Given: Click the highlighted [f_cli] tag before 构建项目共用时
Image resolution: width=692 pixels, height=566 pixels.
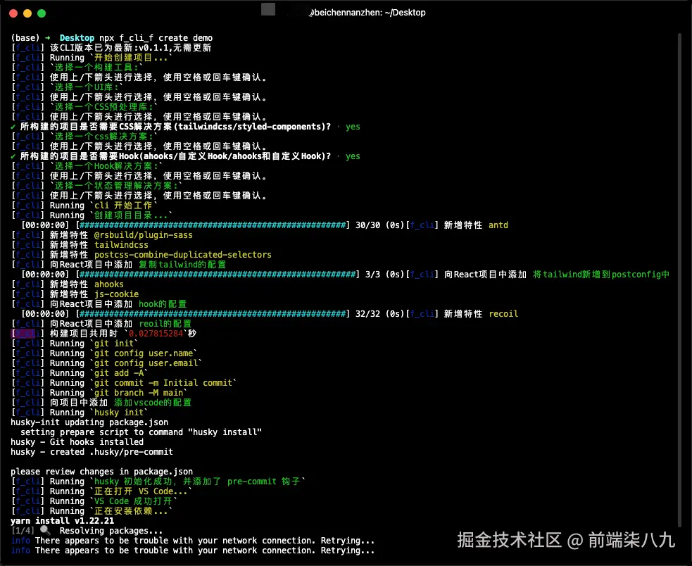Looking at the screenshot, I should 27,334.
